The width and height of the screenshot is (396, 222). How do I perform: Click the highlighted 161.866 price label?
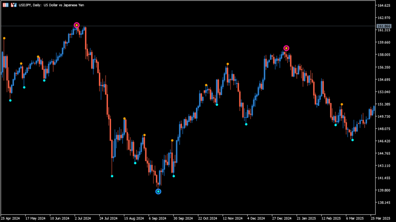pyautogui.click(x=384, y=26)
